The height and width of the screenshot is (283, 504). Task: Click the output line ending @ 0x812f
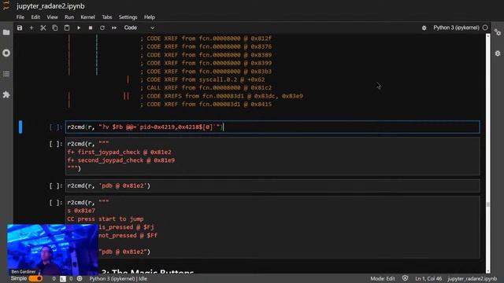pos(206,39)
